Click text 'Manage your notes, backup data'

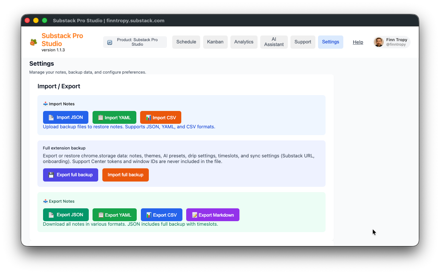coord(61,72)
